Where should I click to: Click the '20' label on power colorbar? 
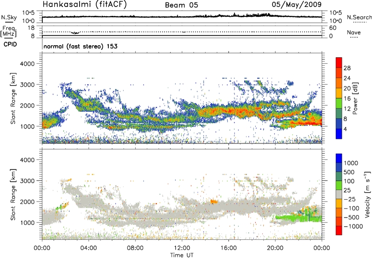(347, 88)
